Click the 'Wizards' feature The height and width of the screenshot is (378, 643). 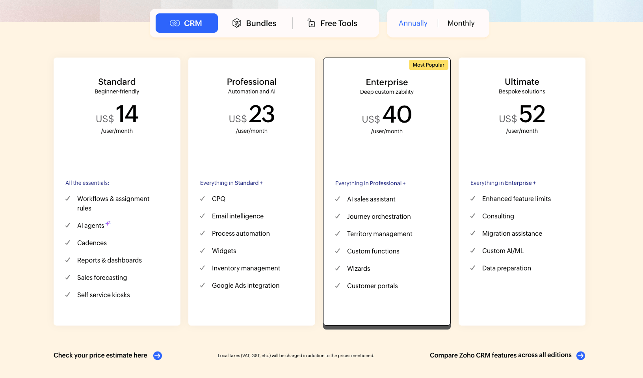coord(359,268)
